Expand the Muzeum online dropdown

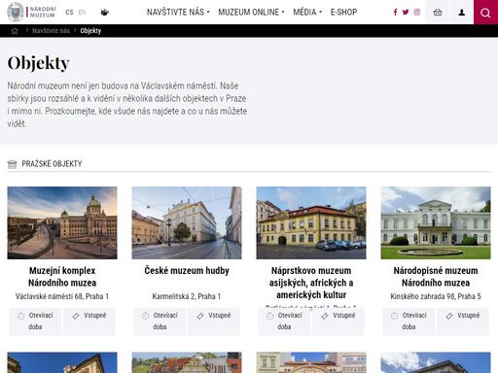click(251, 13)
